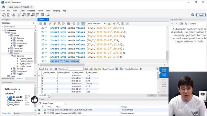Toggle continue on error execution
The image size is (207, 116).
click(69, 24)
